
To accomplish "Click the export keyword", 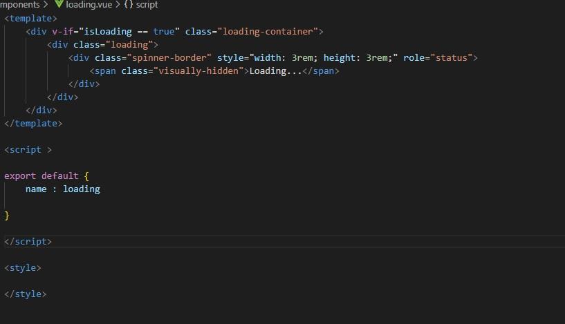I will tap(20, 176).
